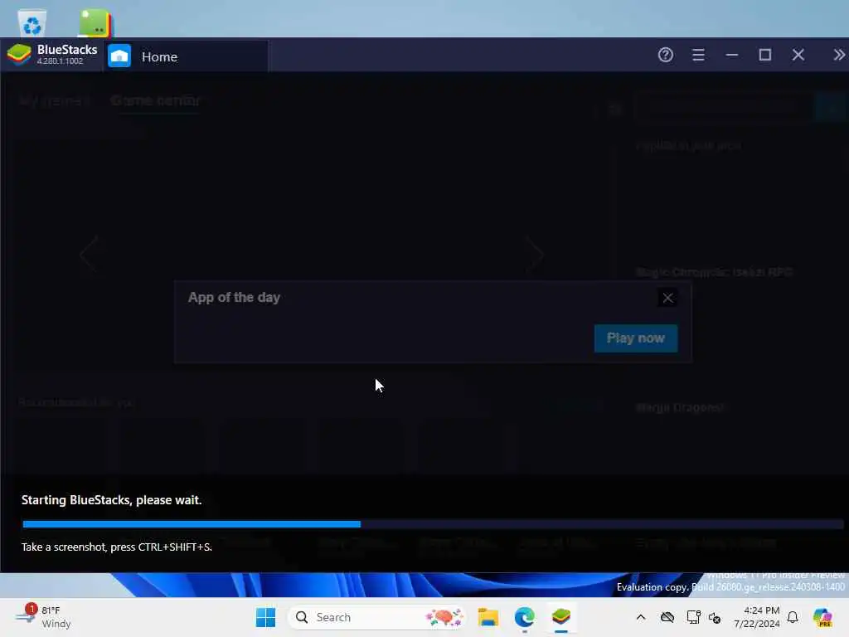Open the weather widget showing 81°F

(x=43, y=617)
